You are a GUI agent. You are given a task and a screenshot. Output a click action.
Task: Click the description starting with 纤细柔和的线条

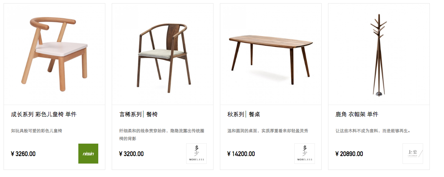coord(162,135)
